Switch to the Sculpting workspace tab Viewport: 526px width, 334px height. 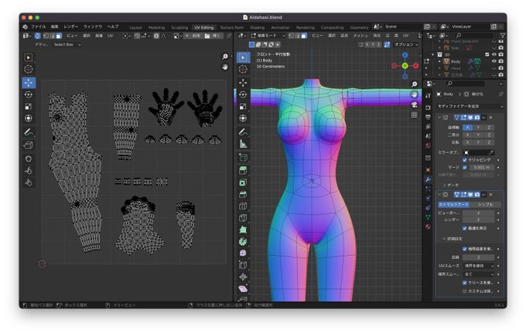[179, 28]
